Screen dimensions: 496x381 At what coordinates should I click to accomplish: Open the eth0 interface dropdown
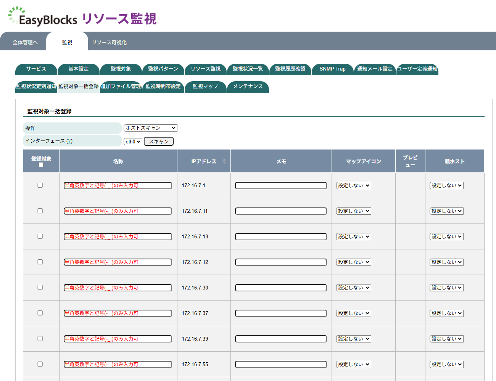coord(132,141)
